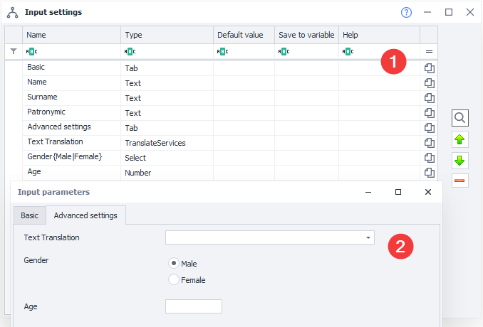483x327 pixels.
Task: Click the Age input field
Action: [194, 306]
